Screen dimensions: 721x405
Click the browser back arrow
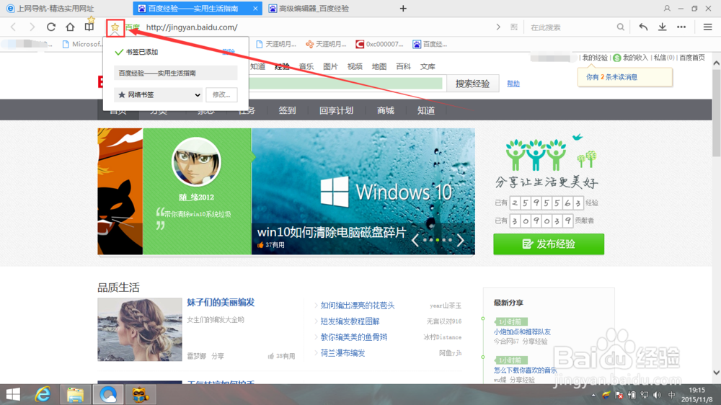13,27
